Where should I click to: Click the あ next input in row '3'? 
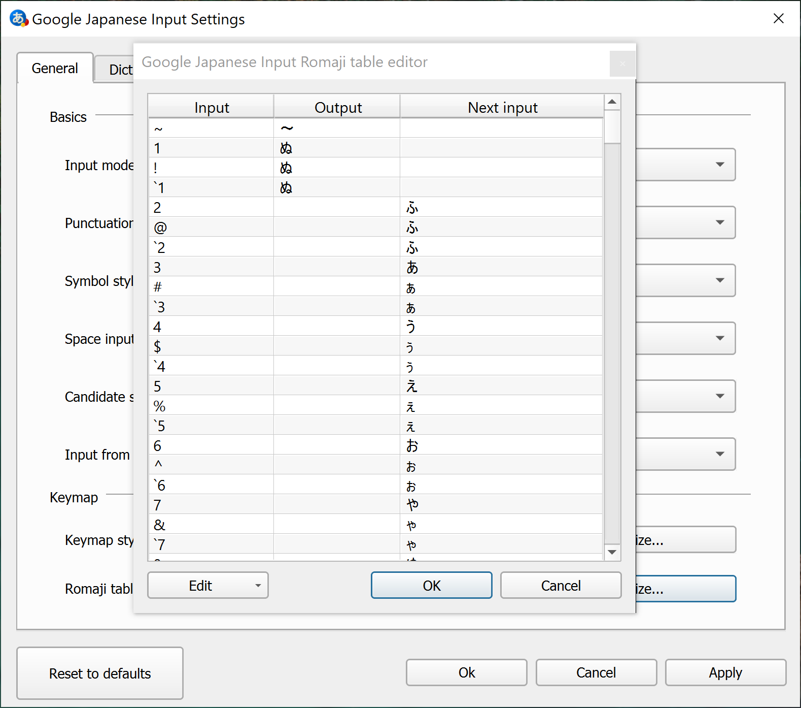coord(502,267)
